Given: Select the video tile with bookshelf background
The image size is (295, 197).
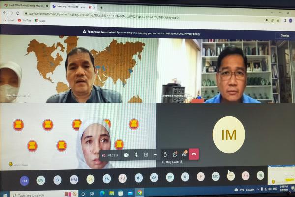Looking at the screenshot, I should (226, 71).
